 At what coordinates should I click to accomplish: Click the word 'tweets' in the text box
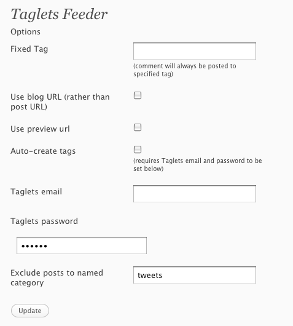(x=150, y=276)
